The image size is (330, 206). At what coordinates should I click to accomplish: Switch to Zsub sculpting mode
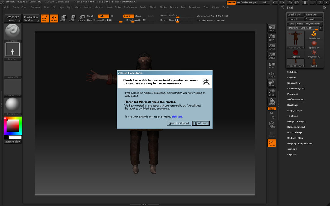click(138, 16)
